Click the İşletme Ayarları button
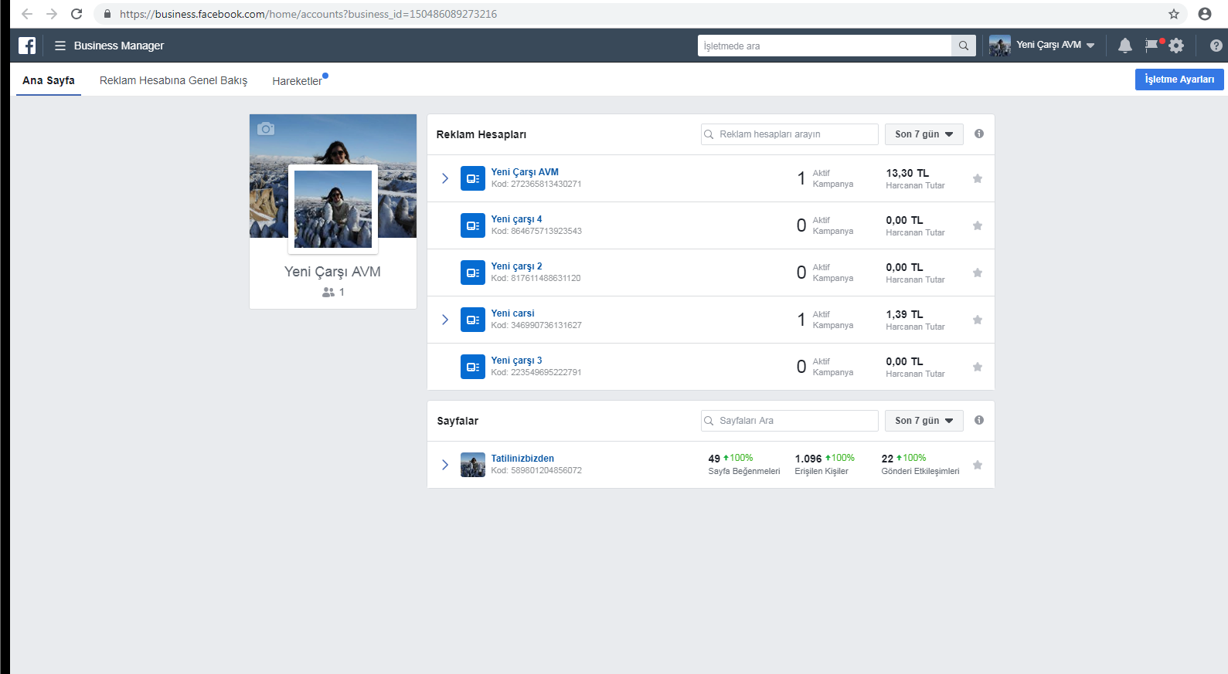This screenshot has height=674, width=1228. 1179,80
